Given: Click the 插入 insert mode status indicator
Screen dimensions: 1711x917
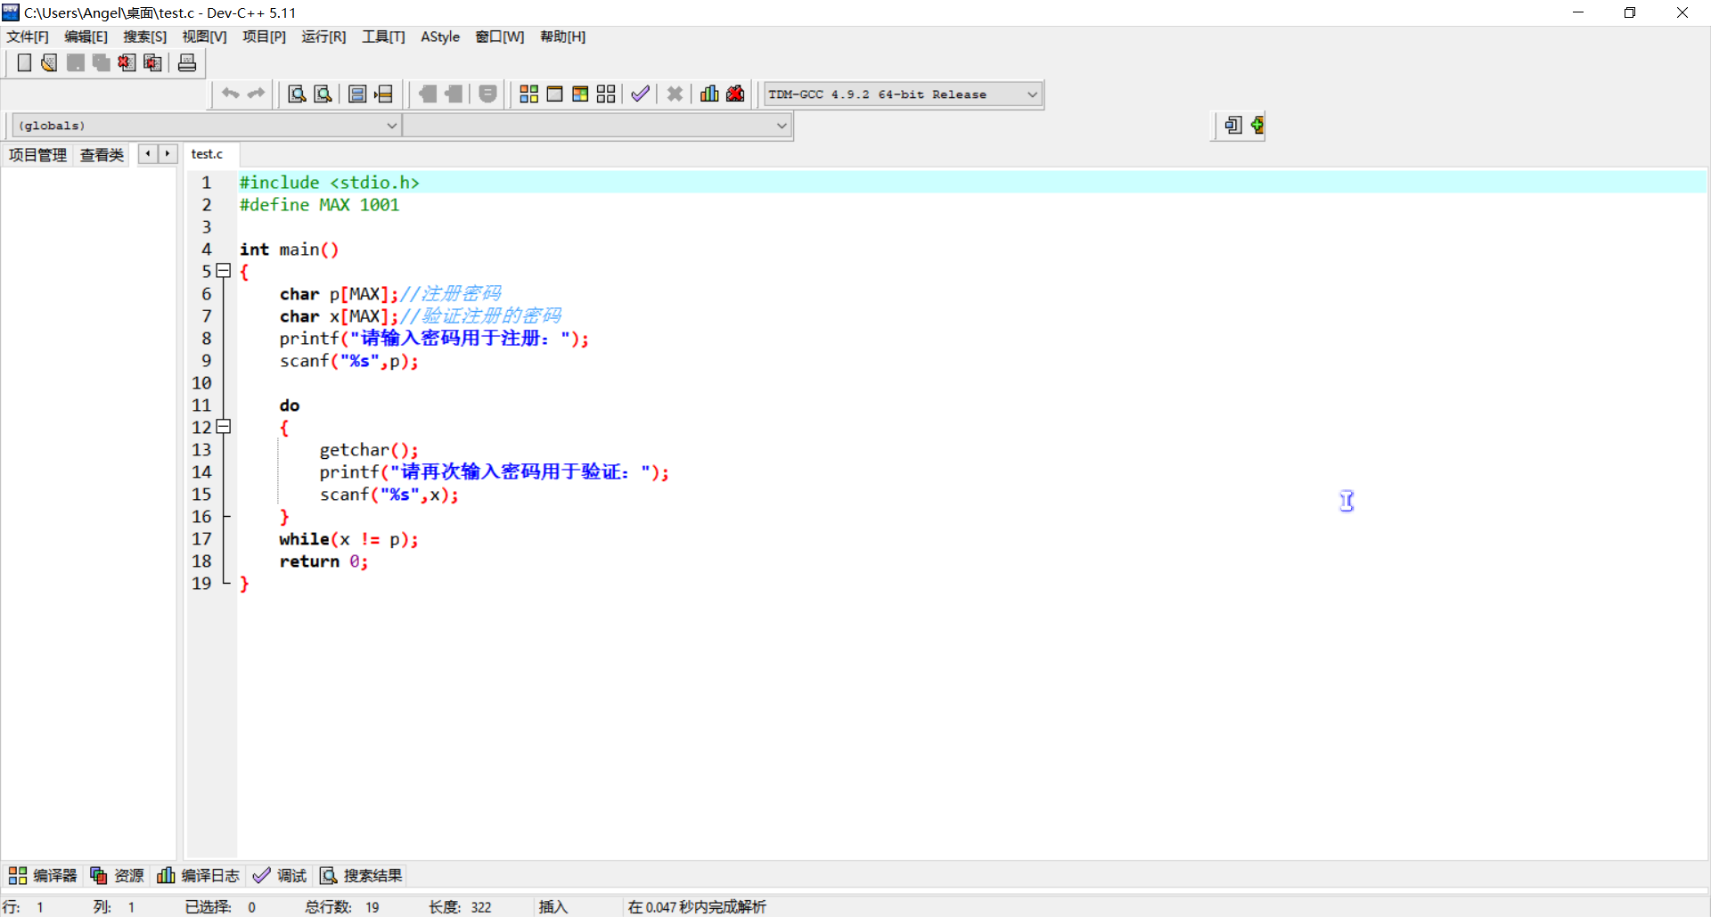Looking at the screenshot, I should click(553, 906).
